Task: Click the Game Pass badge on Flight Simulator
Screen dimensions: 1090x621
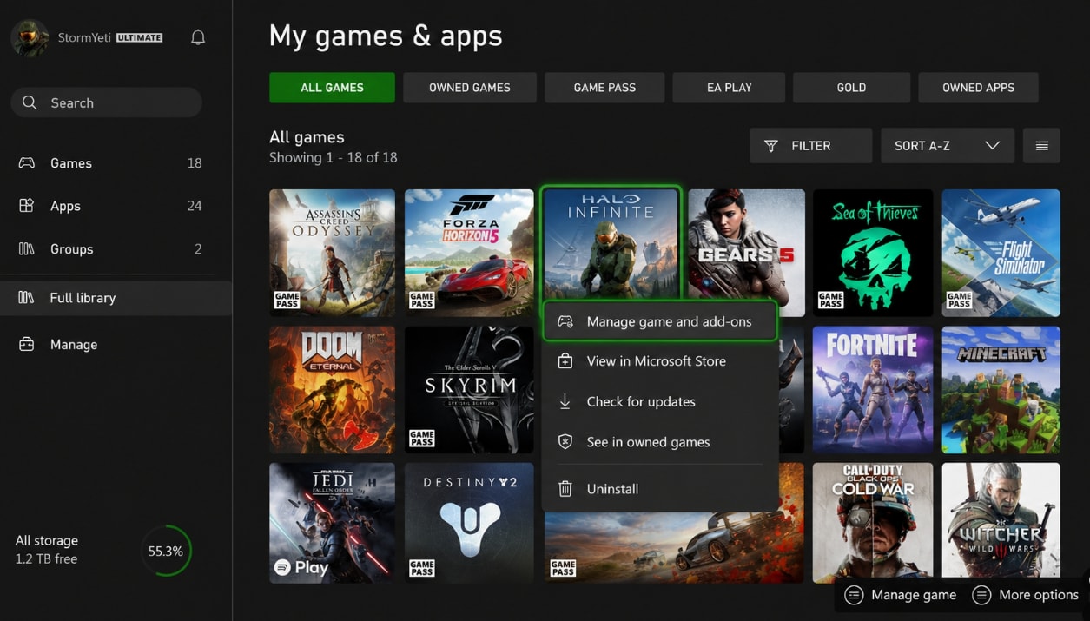Action: point(960,301)
